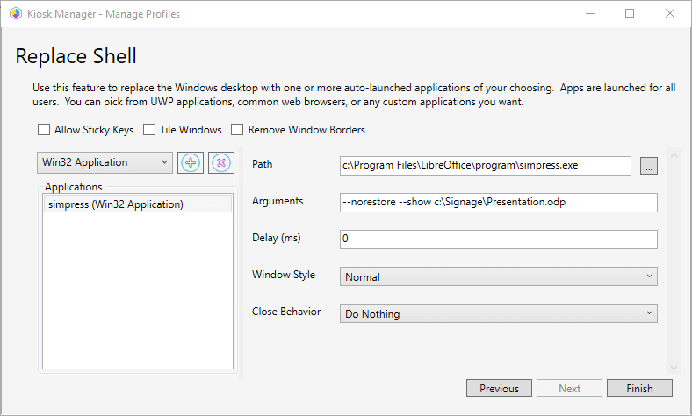Click the vertical scrollbar up arrow

[x=675, y=156]
